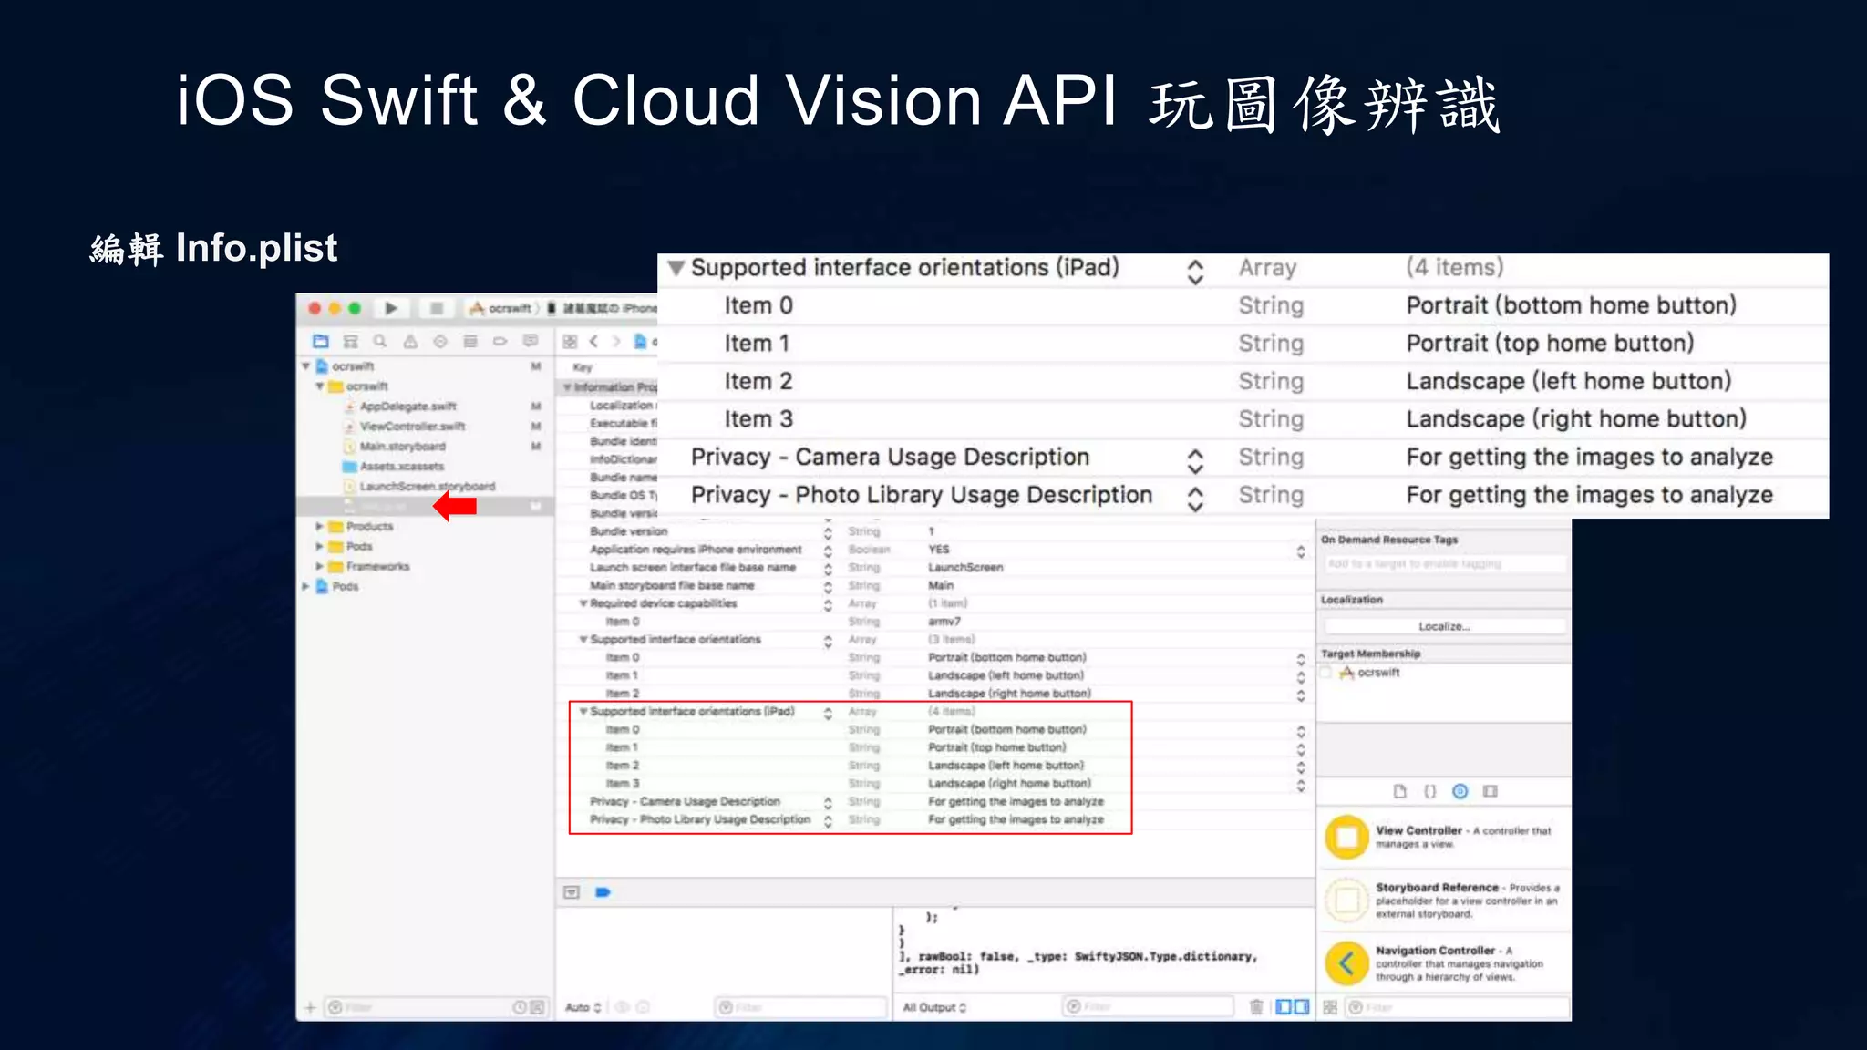Open All Output console dropdown
This screenshot has height=1050, width=1867.
coord(934,1007)
